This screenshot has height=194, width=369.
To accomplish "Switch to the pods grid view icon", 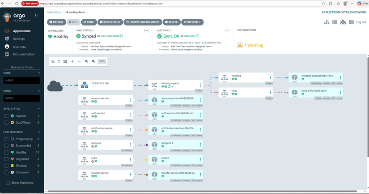I will point(335,22).
